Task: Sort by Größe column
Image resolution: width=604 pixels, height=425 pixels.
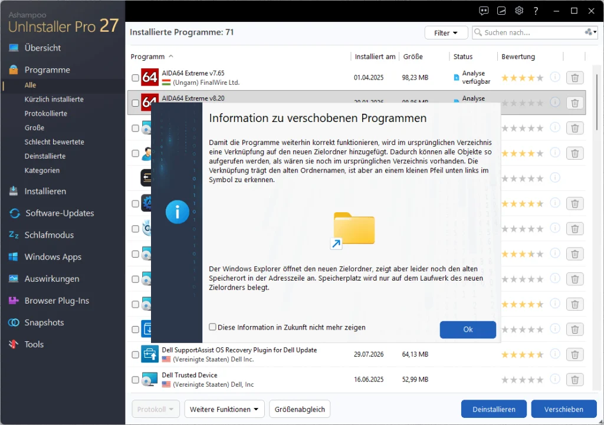Action: [413, 57]
